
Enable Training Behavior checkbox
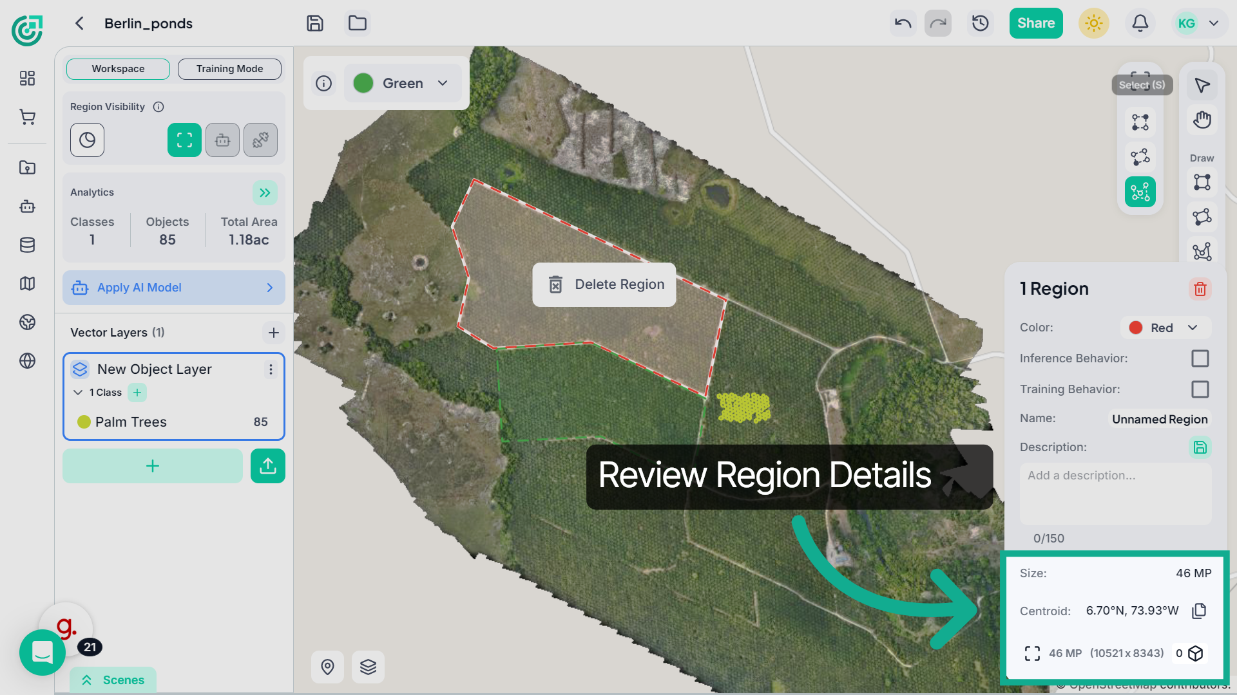pyautogui.click(x=1200, y=389)
